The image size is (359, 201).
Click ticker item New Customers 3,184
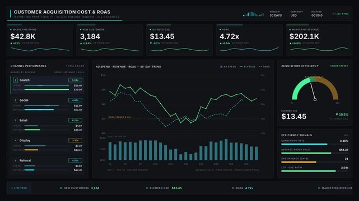pos(80,188)
